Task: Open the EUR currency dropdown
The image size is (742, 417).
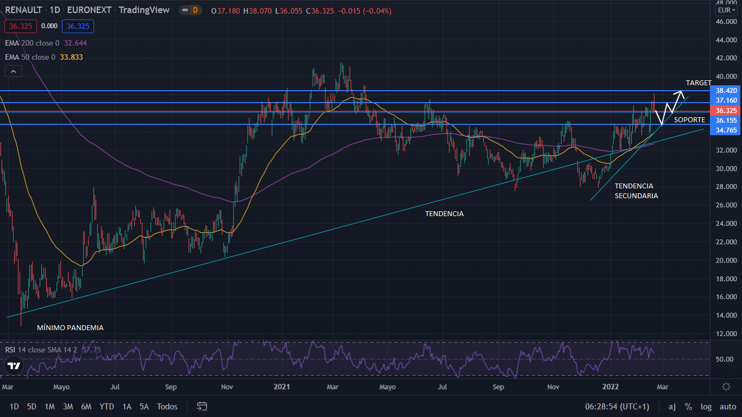Action: 726,10
